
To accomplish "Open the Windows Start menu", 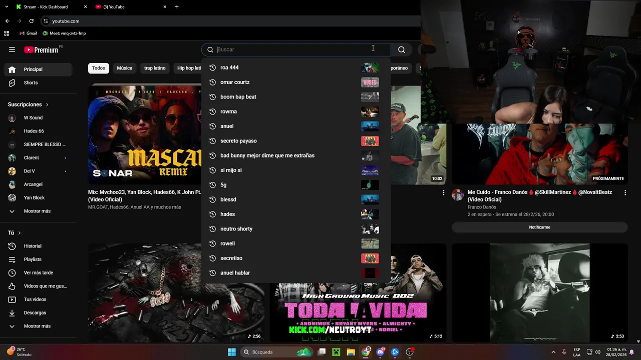I will (x=232, y=352).
